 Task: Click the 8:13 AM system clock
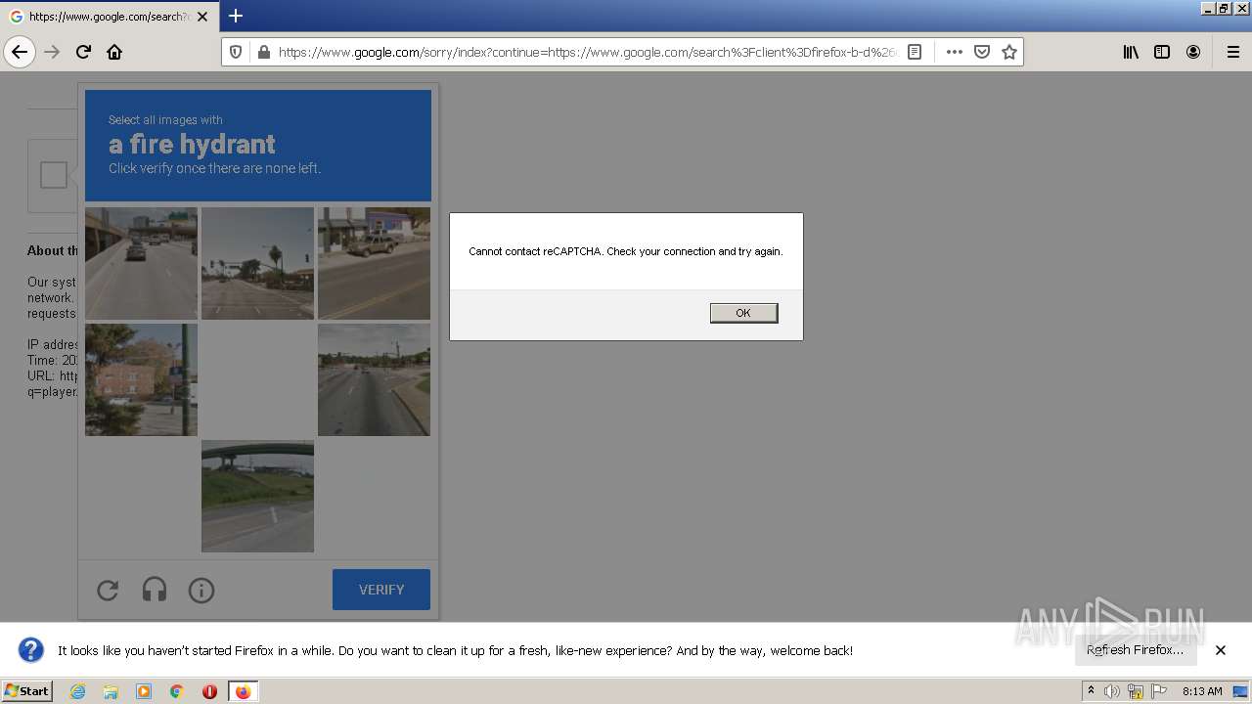(1202, 691)
